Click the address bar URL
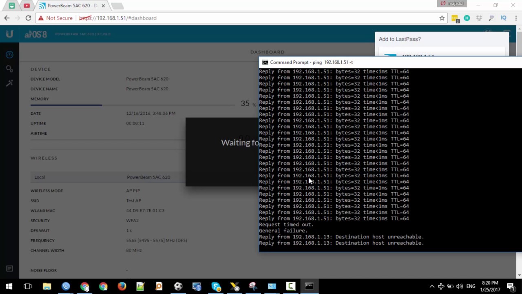This screenshot has width=522, height=294. coord(117,18)
